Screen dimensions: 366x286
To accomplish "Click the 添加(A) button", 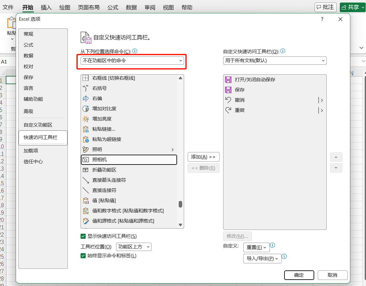I will pyautogui.click(x=203, y=157).
